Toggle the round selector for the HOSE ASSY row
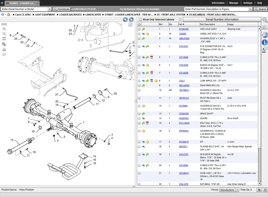268x197 pixels. 139,173
